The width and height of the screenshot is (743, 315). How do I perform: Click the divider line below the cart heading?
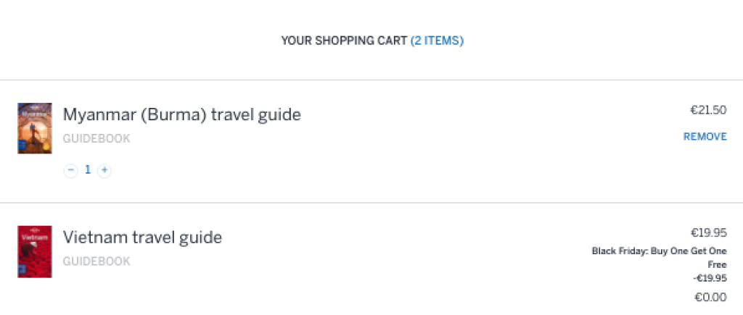(x=371, y=80)
